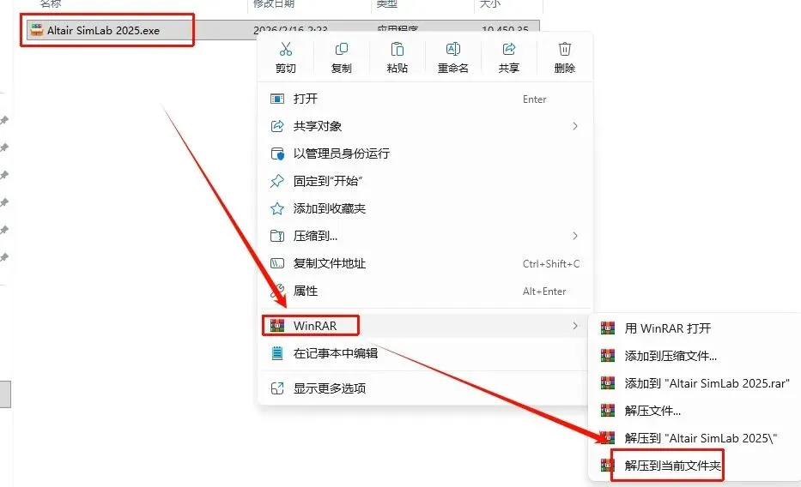The image size is (801, 487).
Task: Click the Delete (删除) trash icon
Action: click(565, 50)
